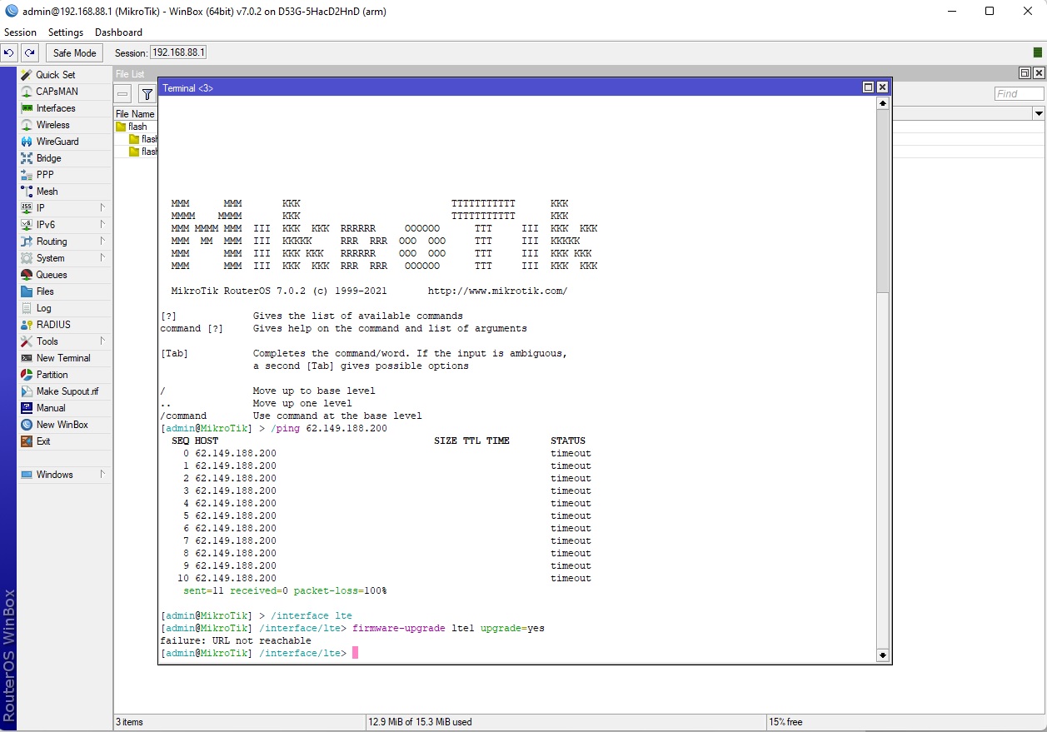Viewport: 1047px width, 732px height.
Task: Open the Manual sidebar entry
Action: tap(64, 408)
